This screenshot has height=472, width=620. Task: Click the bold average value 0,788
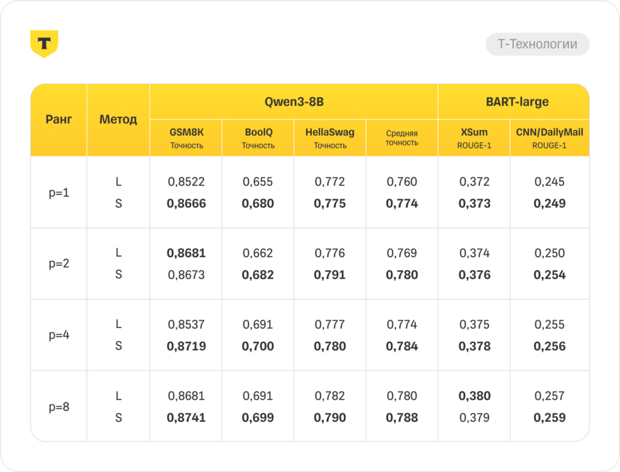402,418
